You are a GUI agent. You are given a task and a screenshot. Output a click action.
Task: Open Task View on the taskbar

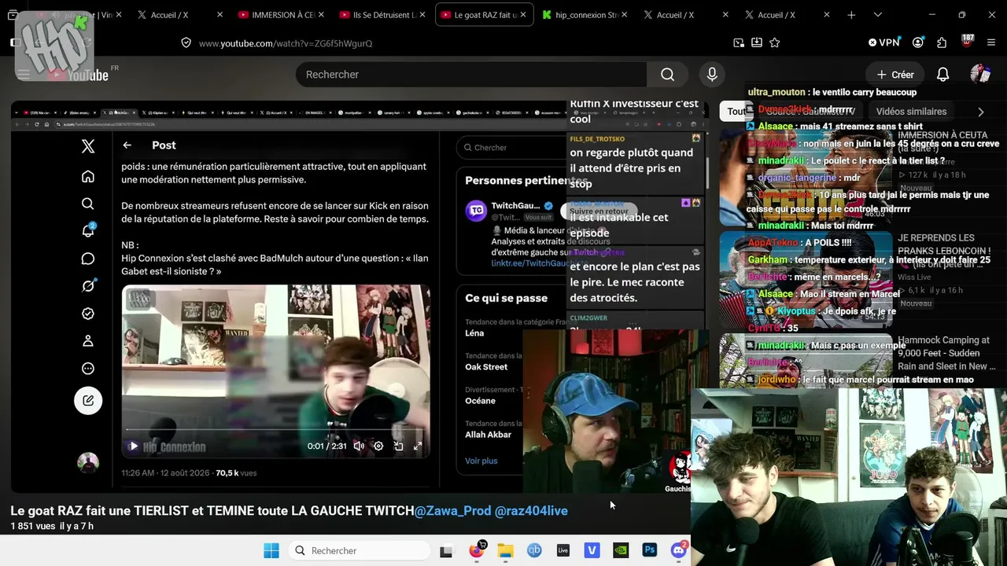[446, 550]
